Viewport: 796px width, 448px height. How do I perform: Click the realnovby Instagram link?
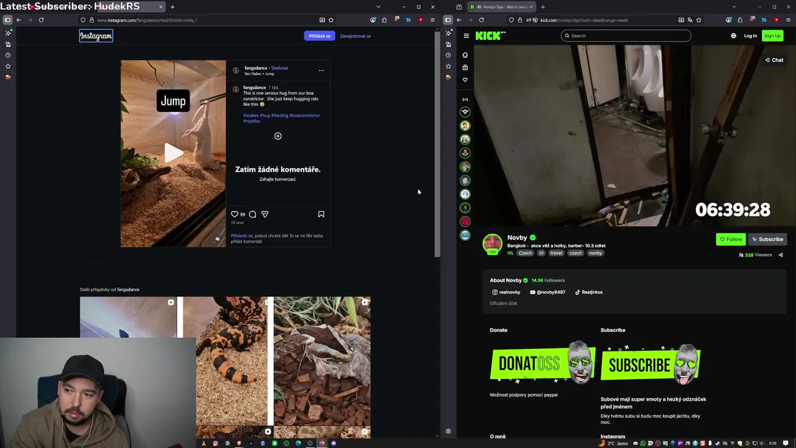pyautogui.click(x=506, y=292)
